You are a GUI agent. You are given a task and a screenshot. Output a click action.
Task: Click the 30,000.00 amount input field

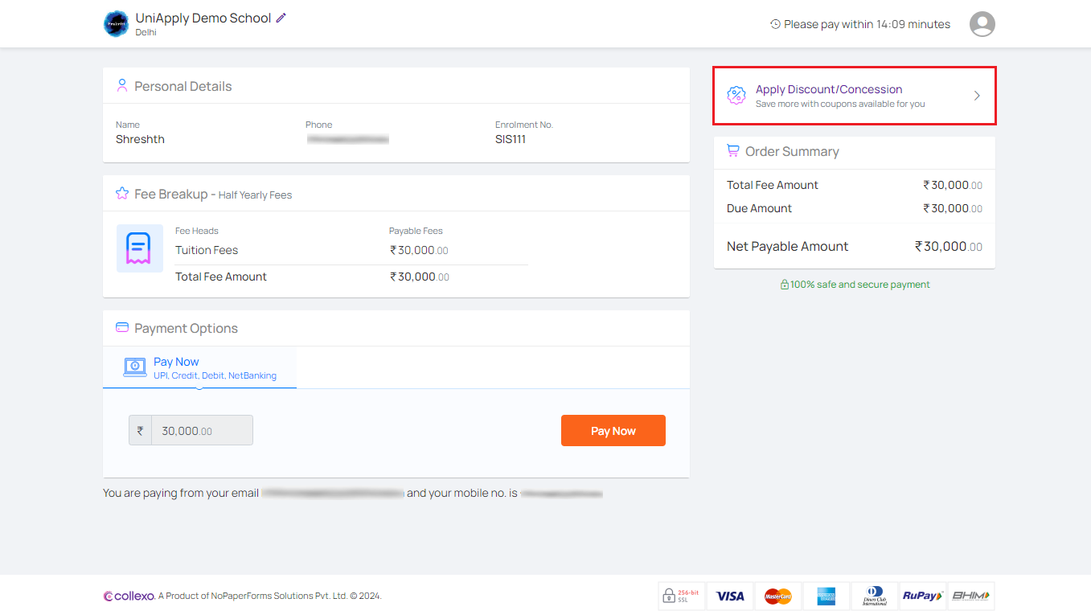point(201,431)
